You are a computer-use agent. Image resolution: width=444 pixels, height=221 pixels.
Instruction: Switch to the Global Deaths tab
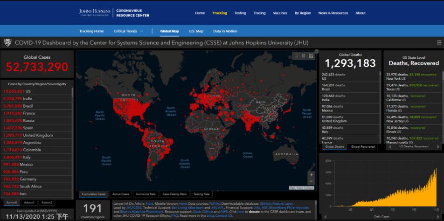point(334,146)
